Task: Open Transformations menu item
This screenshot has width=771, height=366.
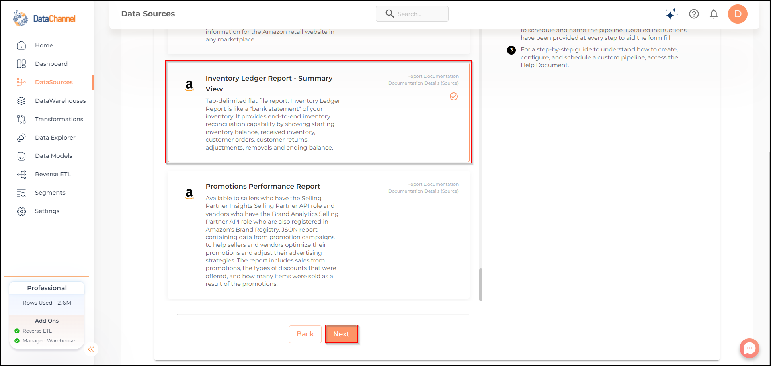Action: click(59, 119)
